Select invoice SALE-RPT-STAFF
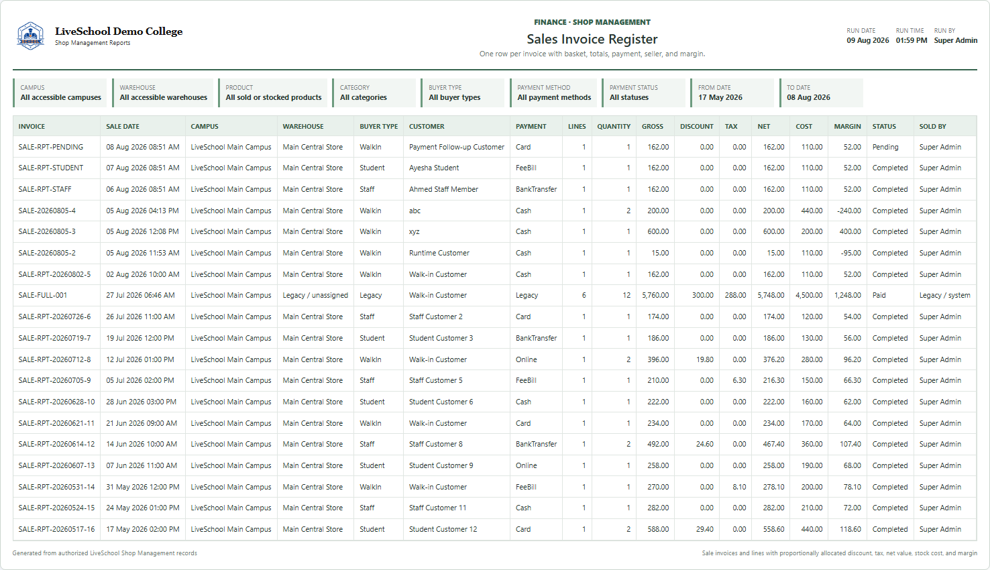 tap(45, 189)
